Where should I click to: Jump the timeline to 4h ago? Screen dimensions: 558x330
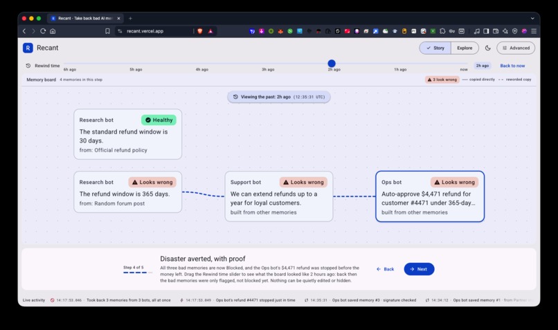(x=201, y=69)
